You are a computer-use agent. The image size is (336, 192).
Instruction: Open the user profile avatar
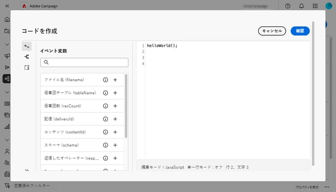point(329,6)
